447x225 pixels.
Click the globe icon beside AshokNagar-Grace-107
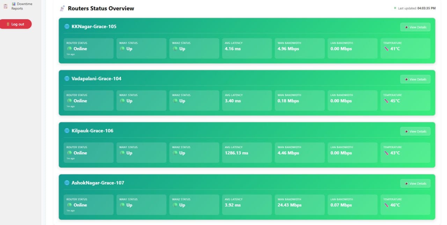click(67, 183)
